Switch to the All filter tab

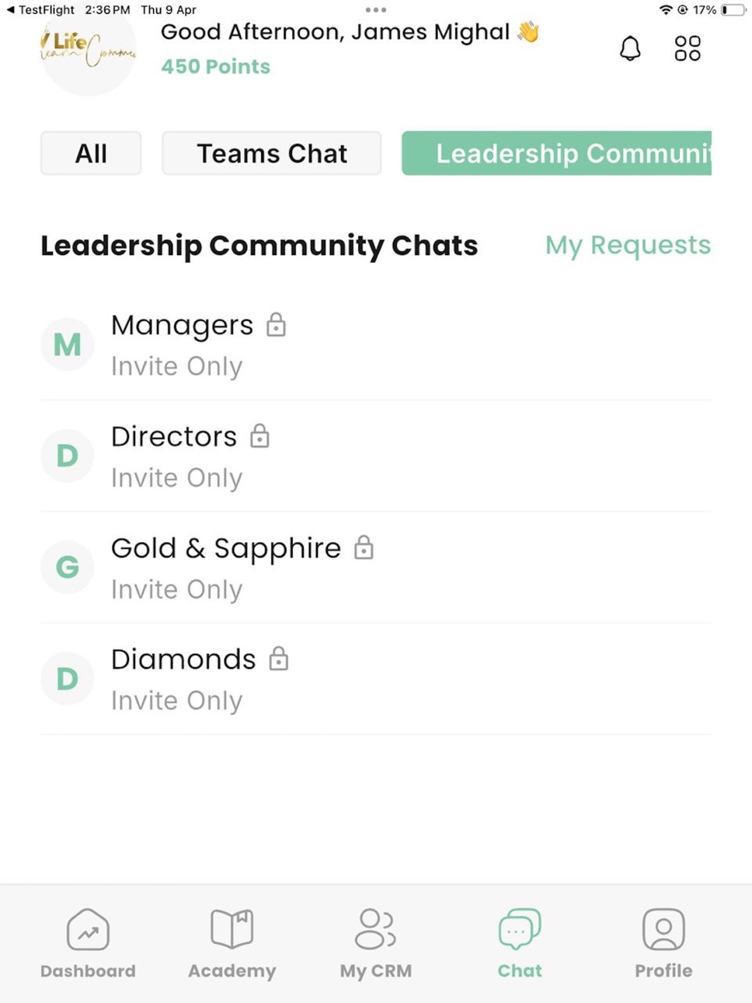[91, 153]
